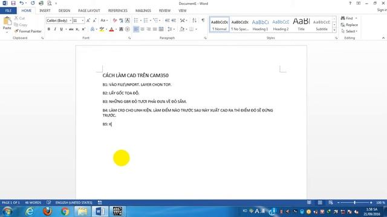Open the FILE tab
The height and width of the screenshot is (217, 387).
pos(8,11)
